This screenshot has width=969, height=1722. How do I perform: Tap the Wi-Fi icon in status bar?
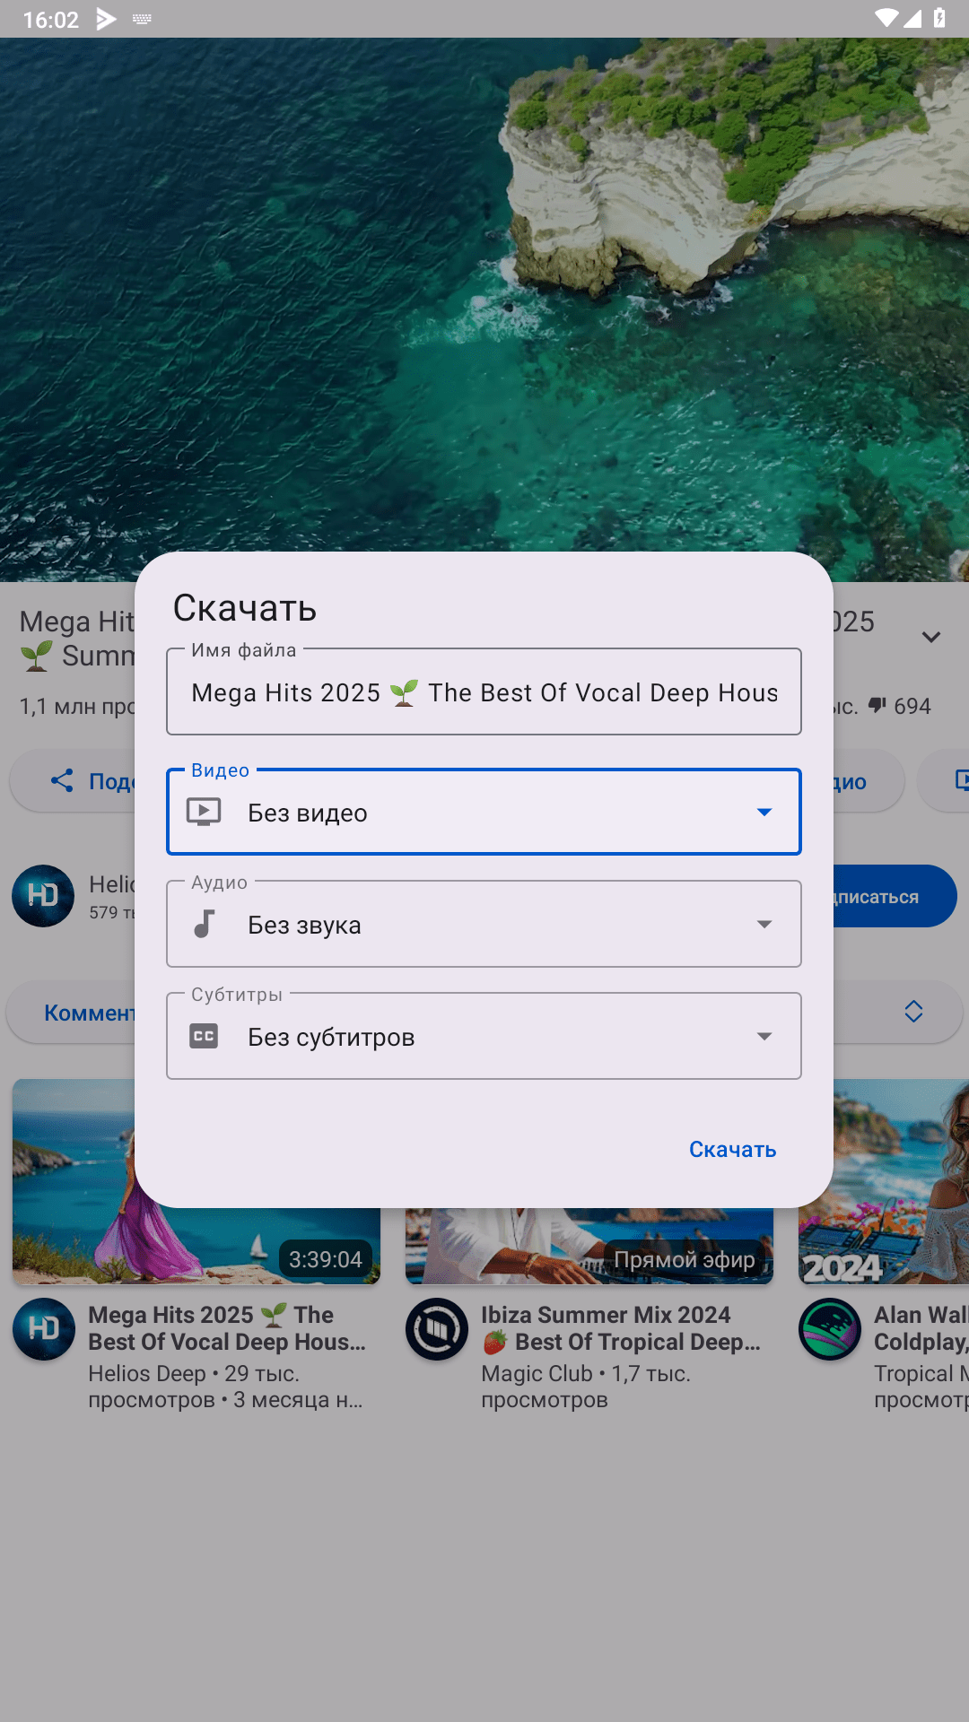(x=886, y=18)
